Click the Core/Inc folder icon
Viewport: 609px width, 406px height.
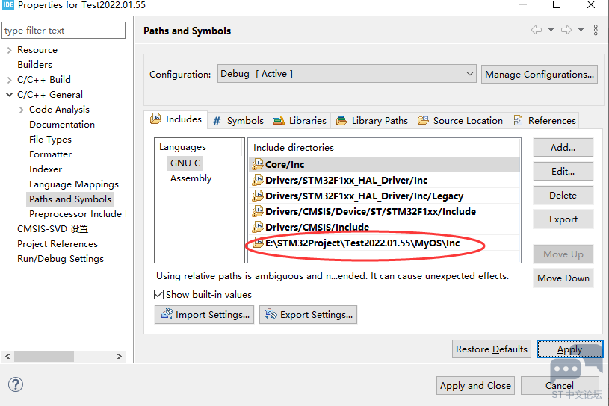pyautogui.click(x=258, y=164)
